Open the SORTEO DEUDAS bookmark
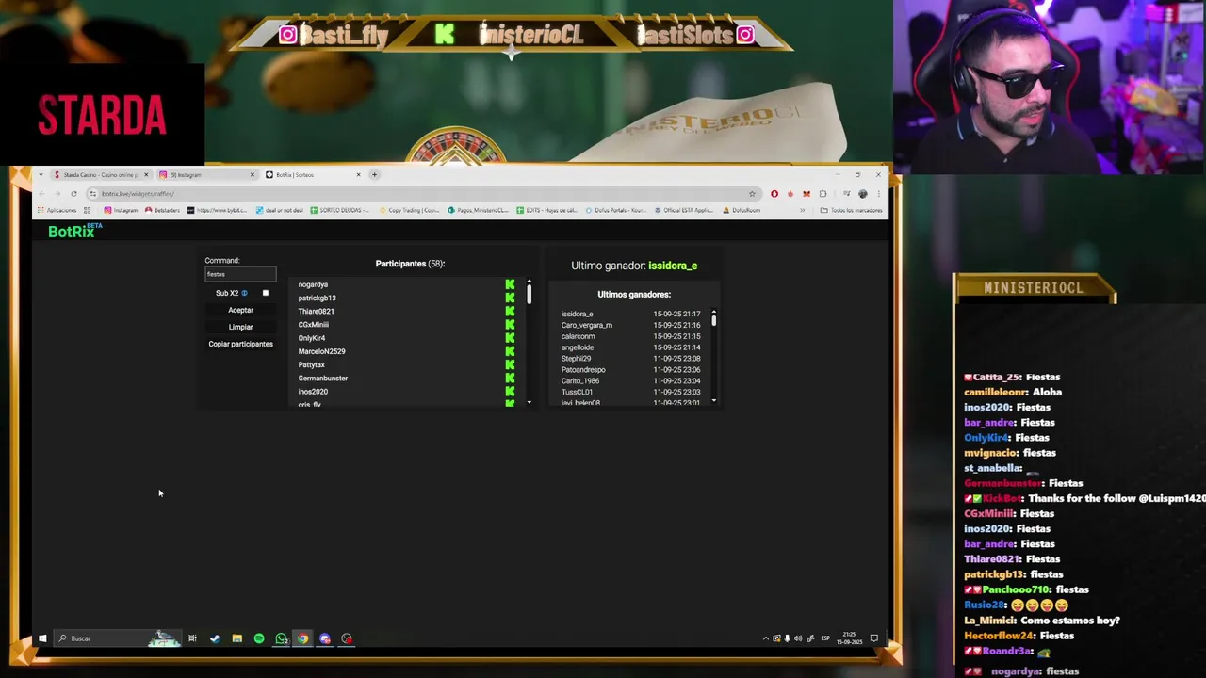The height and width of the screenshot is (678, 1206). click(x=340, y=210)
